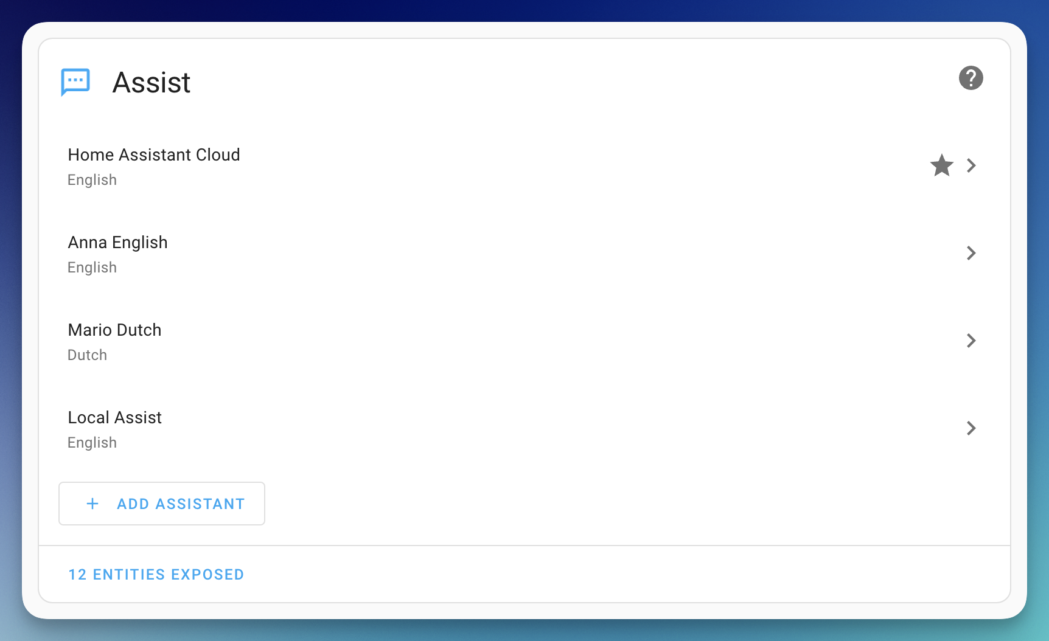1049x641 pixels.
Task: Expand Anna English settings via chevron
Action: [x=971, y=253]
